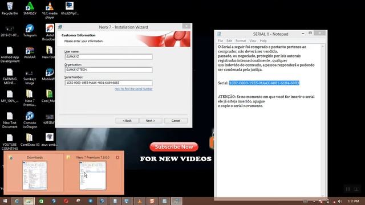Launch VLC media player from desktop
Image resolution: width=365 pixels, height=205 pixels.
(50, 10)
